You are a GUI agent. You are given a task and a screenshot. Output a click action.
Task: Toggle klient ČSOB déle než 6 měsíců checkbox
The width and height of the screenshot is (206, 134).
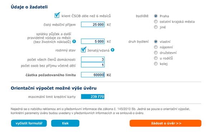coord(57,15)
